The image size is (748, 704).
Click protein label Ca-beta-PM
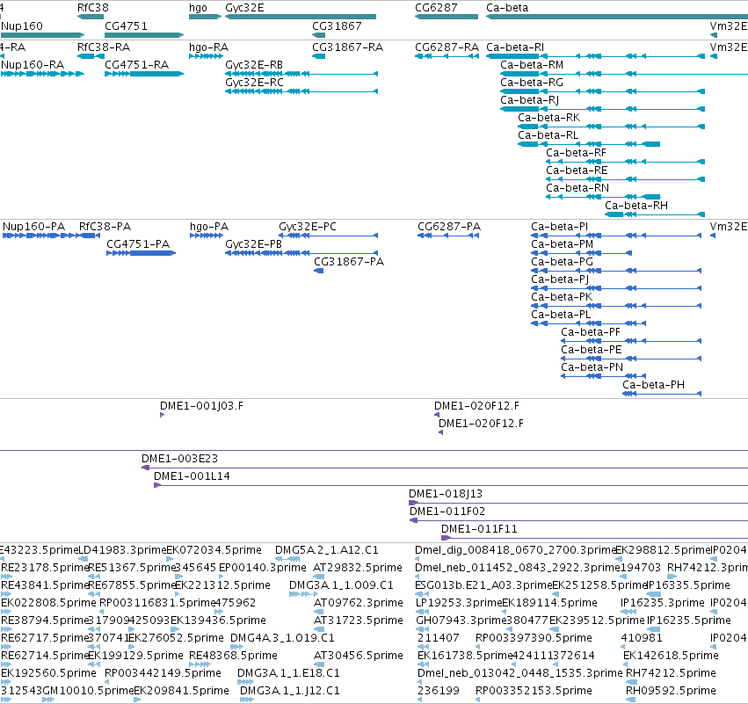tap(563, 244)
